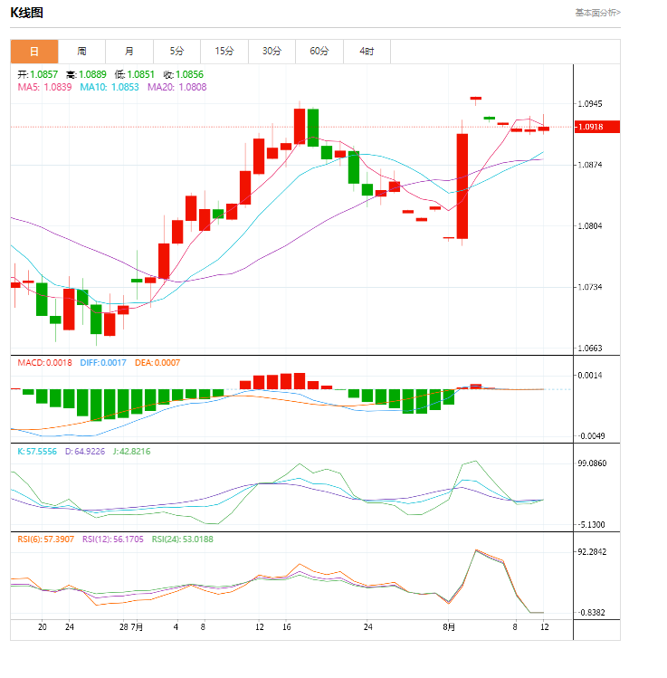Open the 15分 timeframe tab
The image size is (667, 678).
point(224,52)
